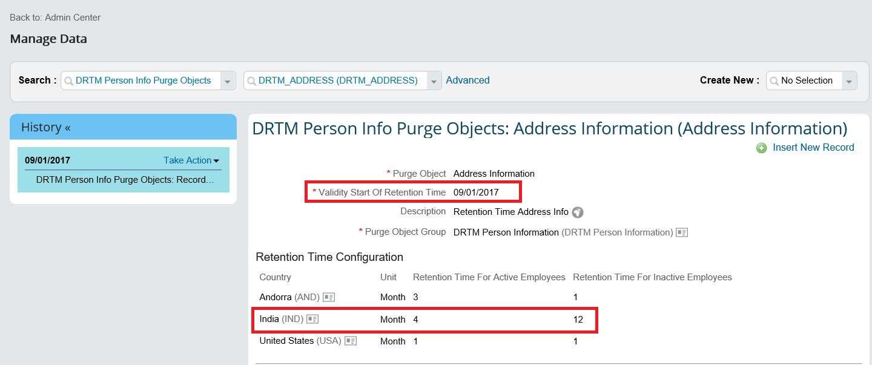Select the United States (USA) country row

pos(495,341)
